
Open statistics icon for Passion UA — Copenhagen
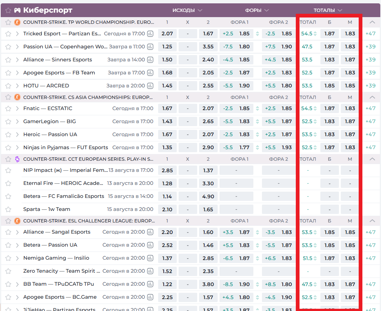pos(150,47)
